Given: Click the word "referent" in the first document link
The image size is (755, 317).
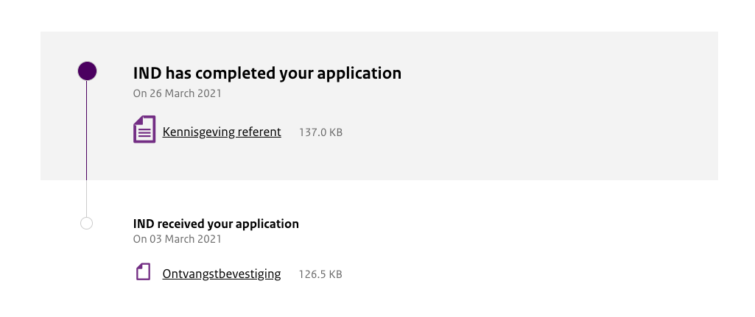Looking at the screenshot, I should point(259,132).
